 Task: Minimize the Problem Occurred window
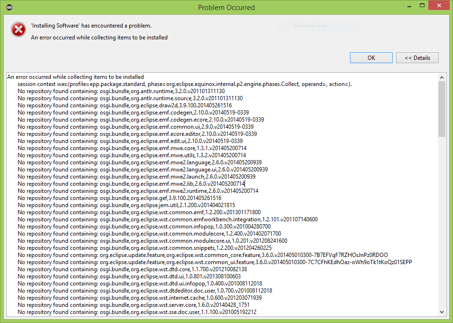(409, 6)
